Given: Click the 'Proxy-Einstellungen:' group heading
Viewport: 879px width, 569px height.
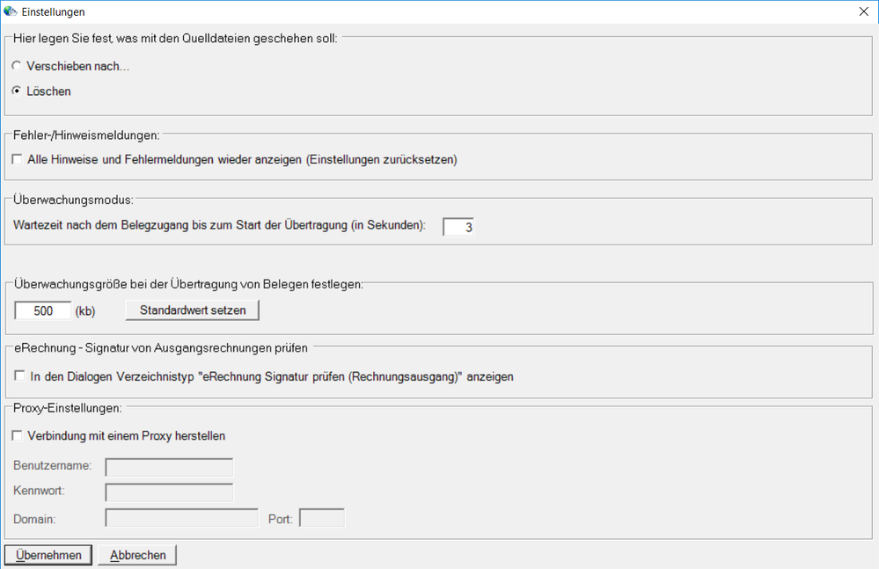Looking at the screenshot, I should (x=67, y=408).
